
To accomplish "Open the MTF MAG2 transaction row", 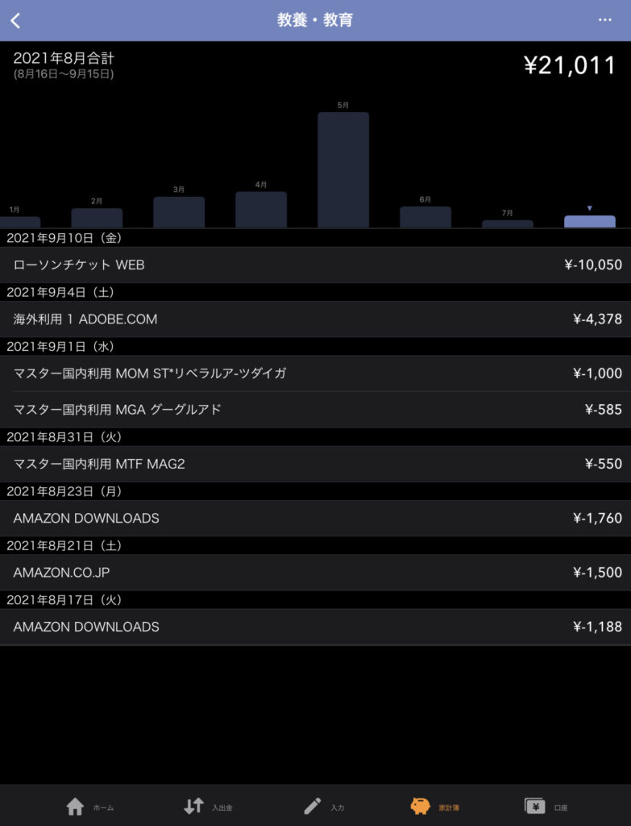I will [x=315, y=464].
